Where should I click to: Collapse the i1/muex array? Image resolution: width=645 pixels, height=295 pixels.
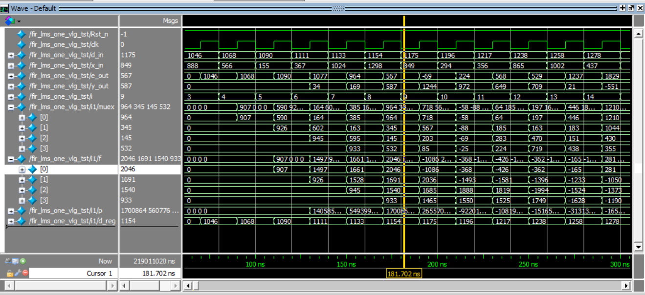click(x=11, y=107)
